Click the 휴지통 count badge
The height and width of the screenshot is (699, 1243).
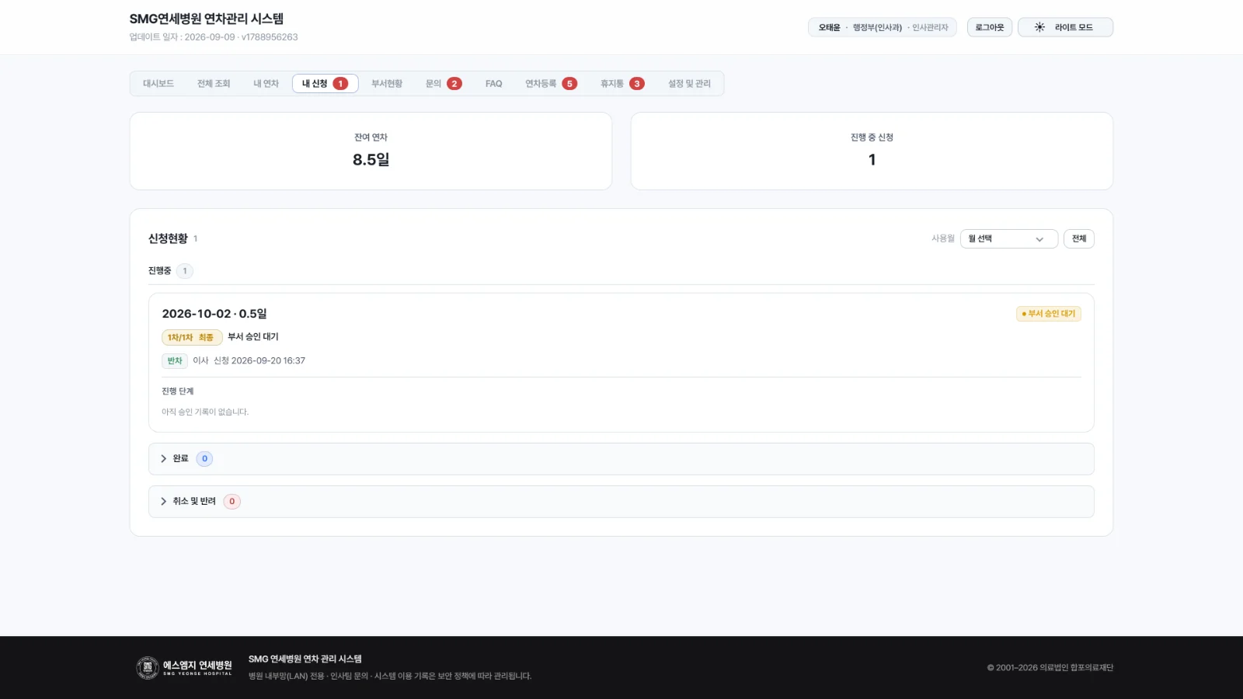point(637,84)
